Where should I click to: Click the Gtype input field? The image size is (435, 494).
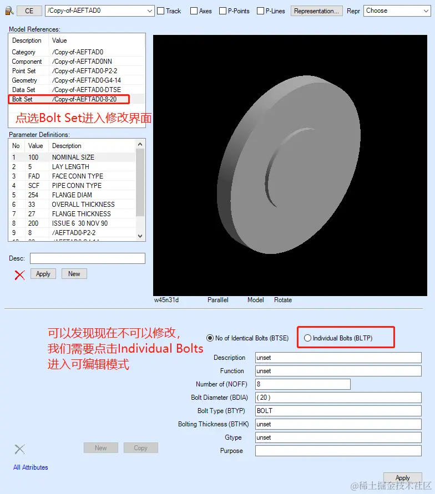pyautogui.click(x=338, y=437)
